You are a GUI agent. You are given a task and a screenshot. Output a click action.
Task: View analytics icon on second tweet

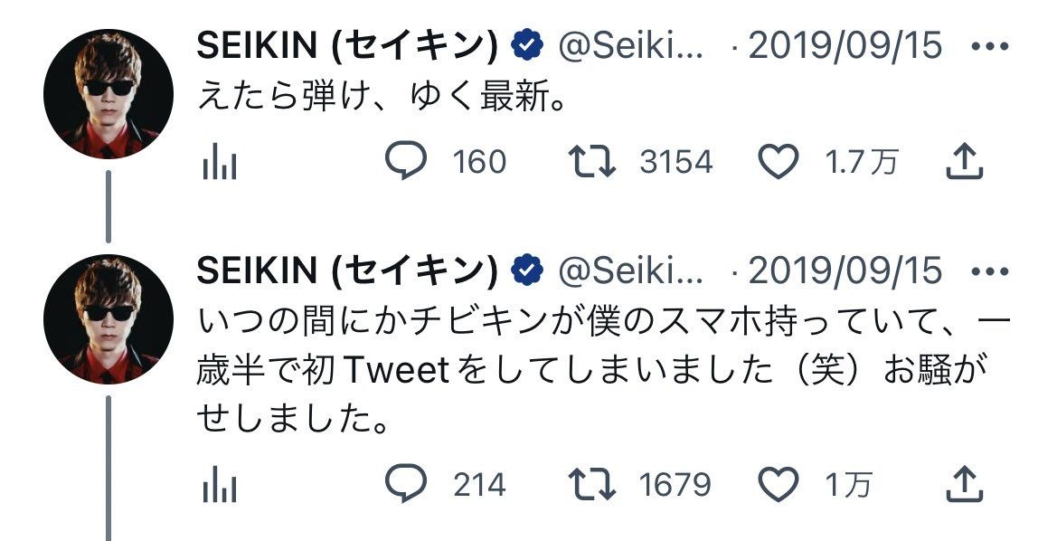coord(219,486)
